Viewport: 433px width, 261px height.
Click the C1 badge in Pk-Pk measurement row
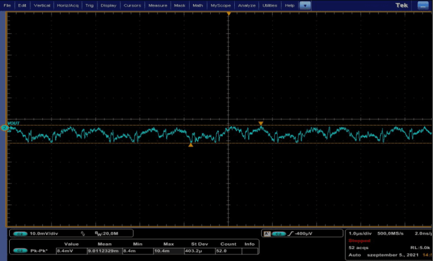click(x=19, y=251)
